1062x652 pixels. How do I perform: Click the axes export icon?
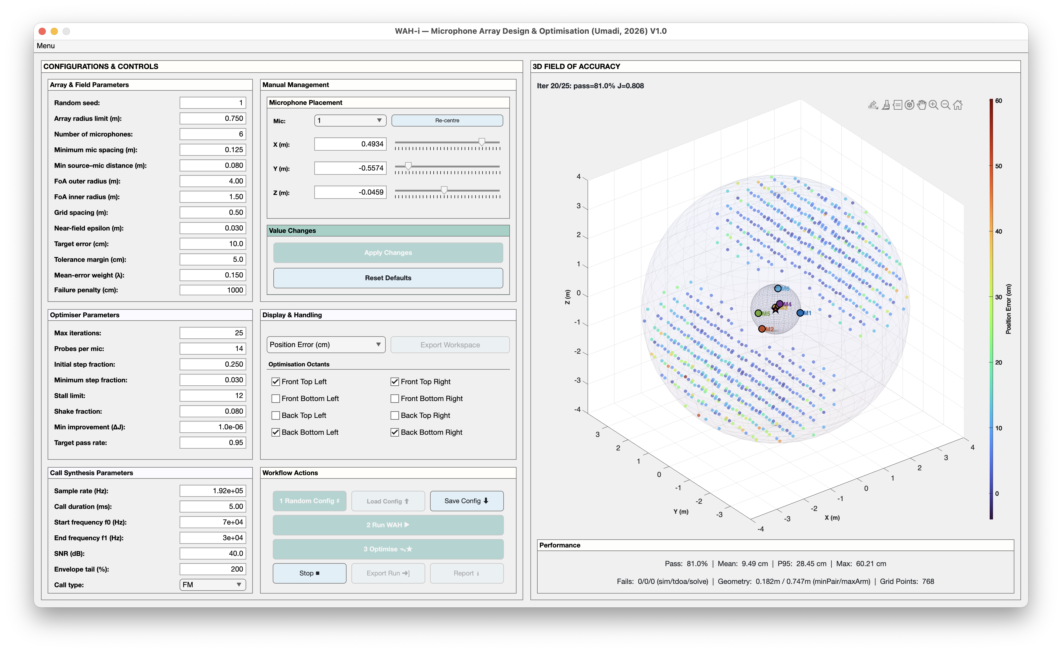pos(873,105)
